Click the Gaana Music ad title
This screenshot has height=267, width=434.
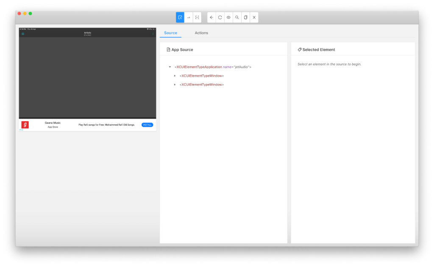click(x=53, y=123)
